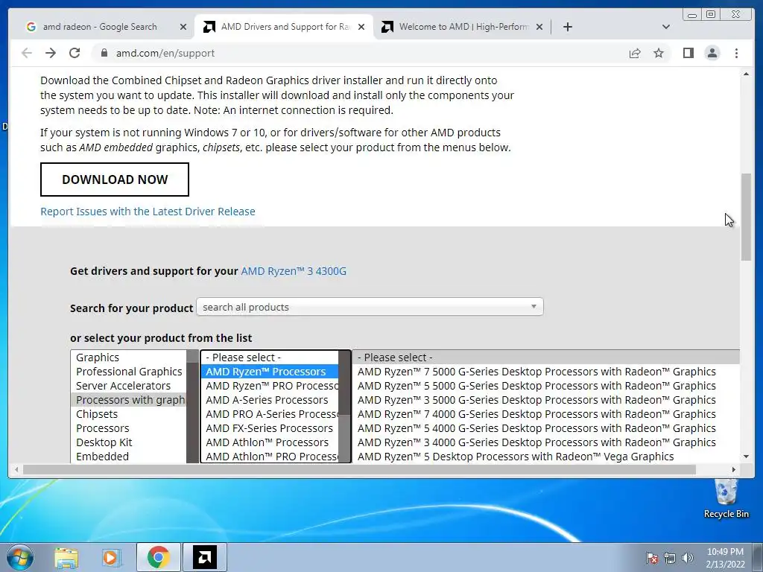
Task: Click the Chrome taskbar icon
Action: [x=159, y=557]
